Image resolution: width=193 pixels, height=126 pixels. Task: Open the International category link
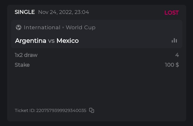click(x=42, y=27)
